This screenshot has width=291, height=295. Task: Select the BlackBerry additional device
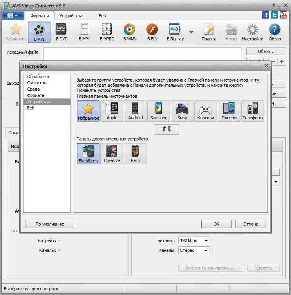point(88,154)
